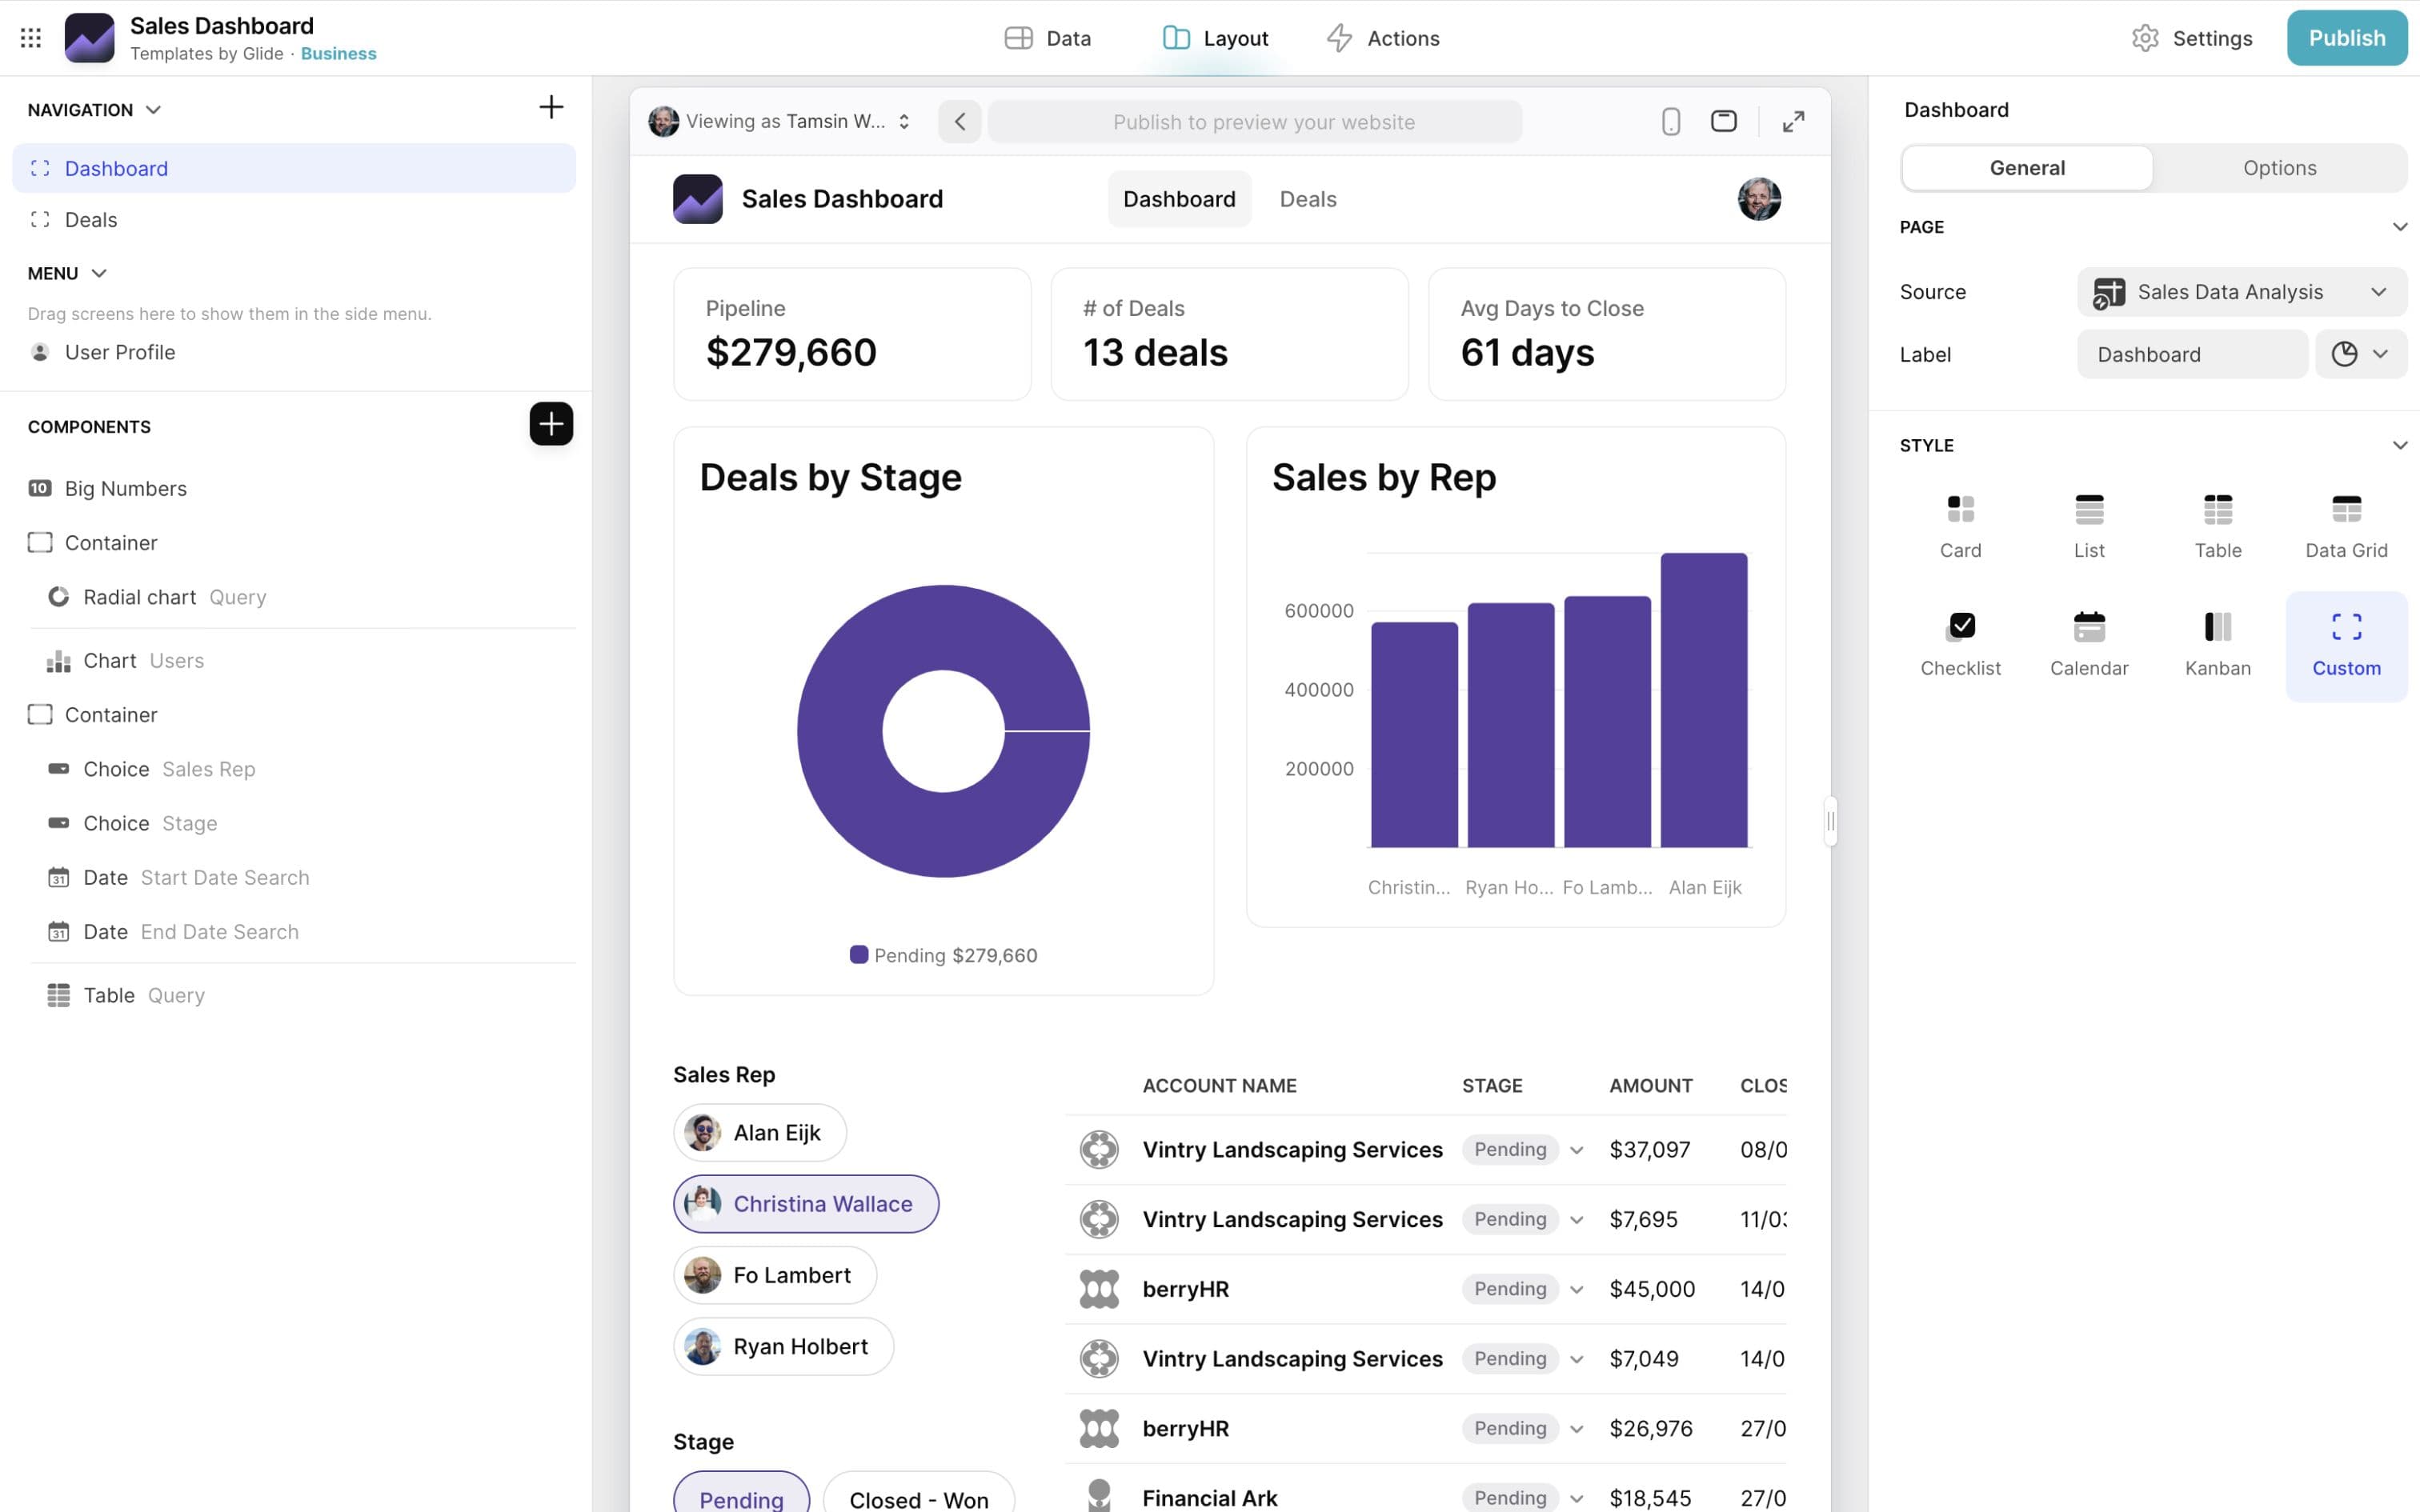2420x1512 pixels.
Task: Open the Deals screen in navigation
Action: point(91,219)
